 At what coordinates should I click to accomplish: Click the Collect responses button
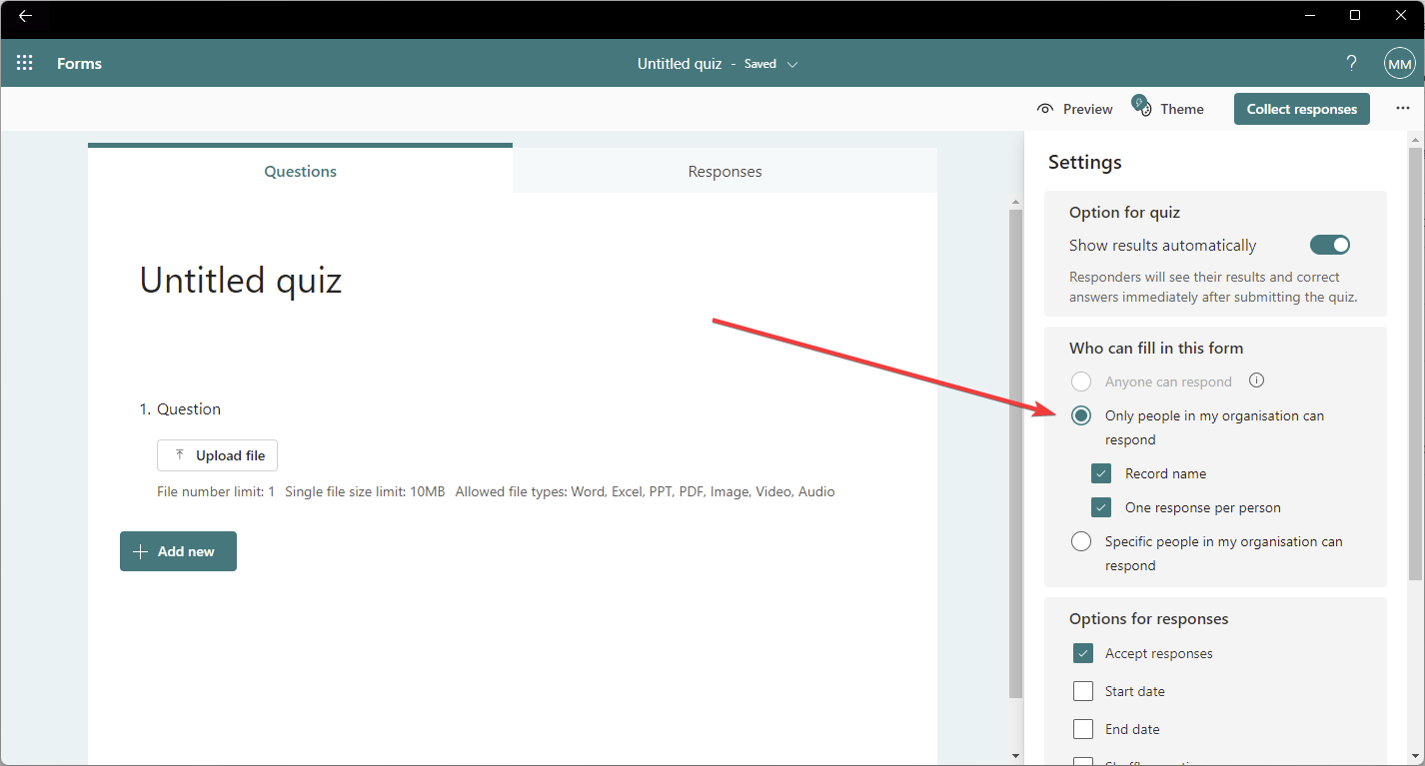(1301, 109)
